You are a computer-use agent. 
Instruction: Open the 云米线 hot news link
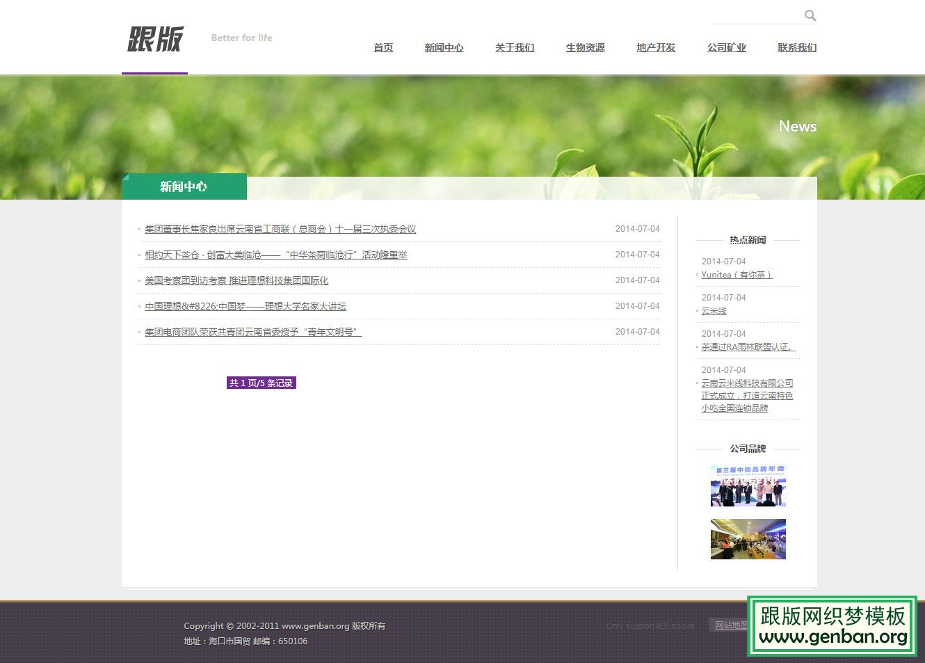[714, 311]
